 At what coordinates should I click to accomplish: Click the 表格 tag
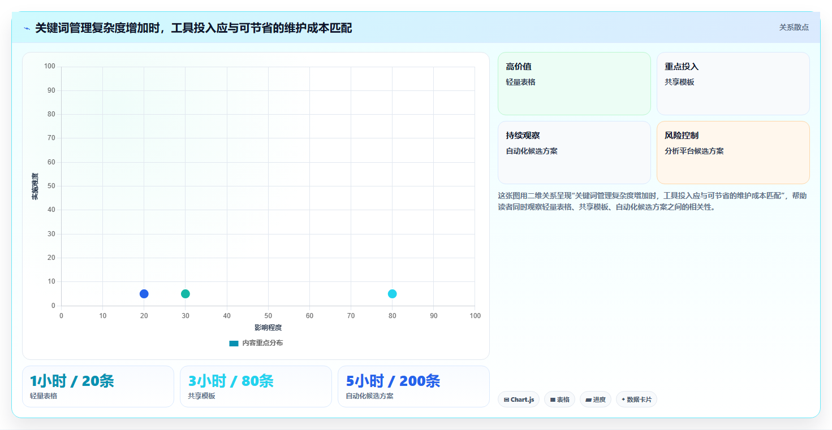pyautogui.click(x=559, y=399)
